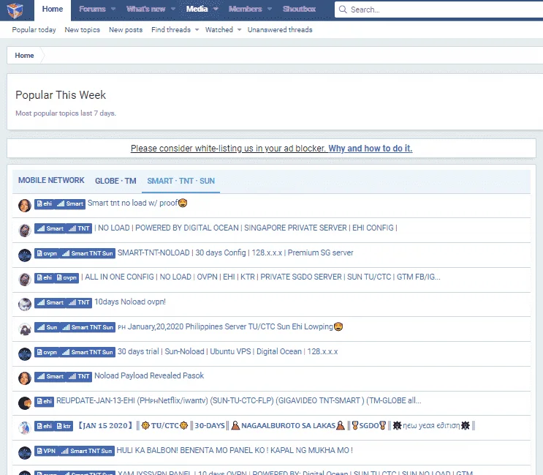Switch to GLOBE · TM tab
This screenshot has height=475, width=543.
pos(115,181)
